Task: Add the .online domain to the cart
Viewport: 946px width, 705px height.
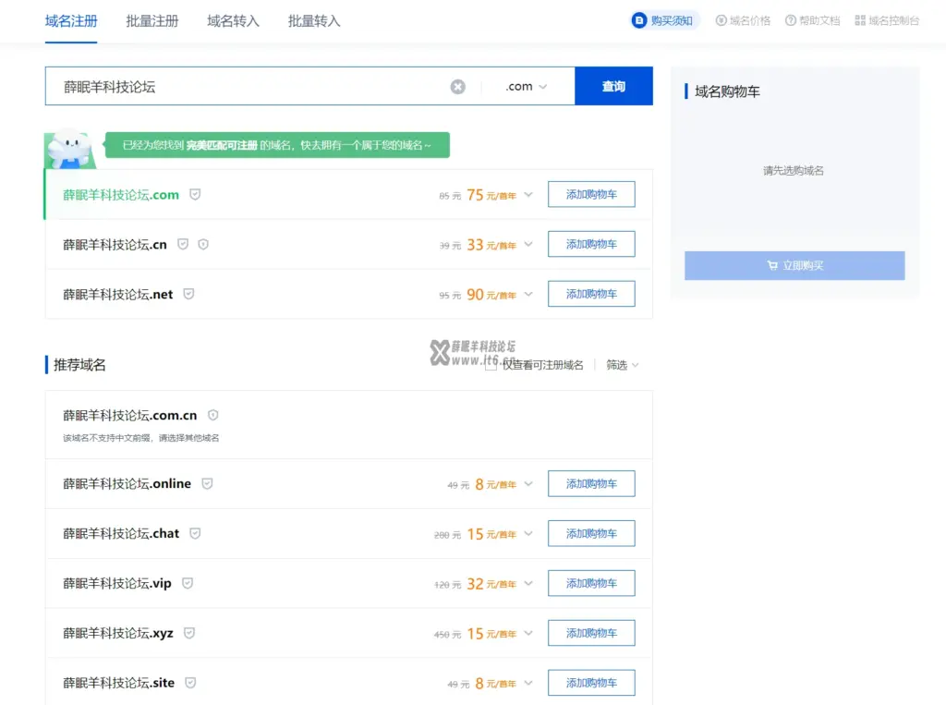Action: (x=591, y=483)
